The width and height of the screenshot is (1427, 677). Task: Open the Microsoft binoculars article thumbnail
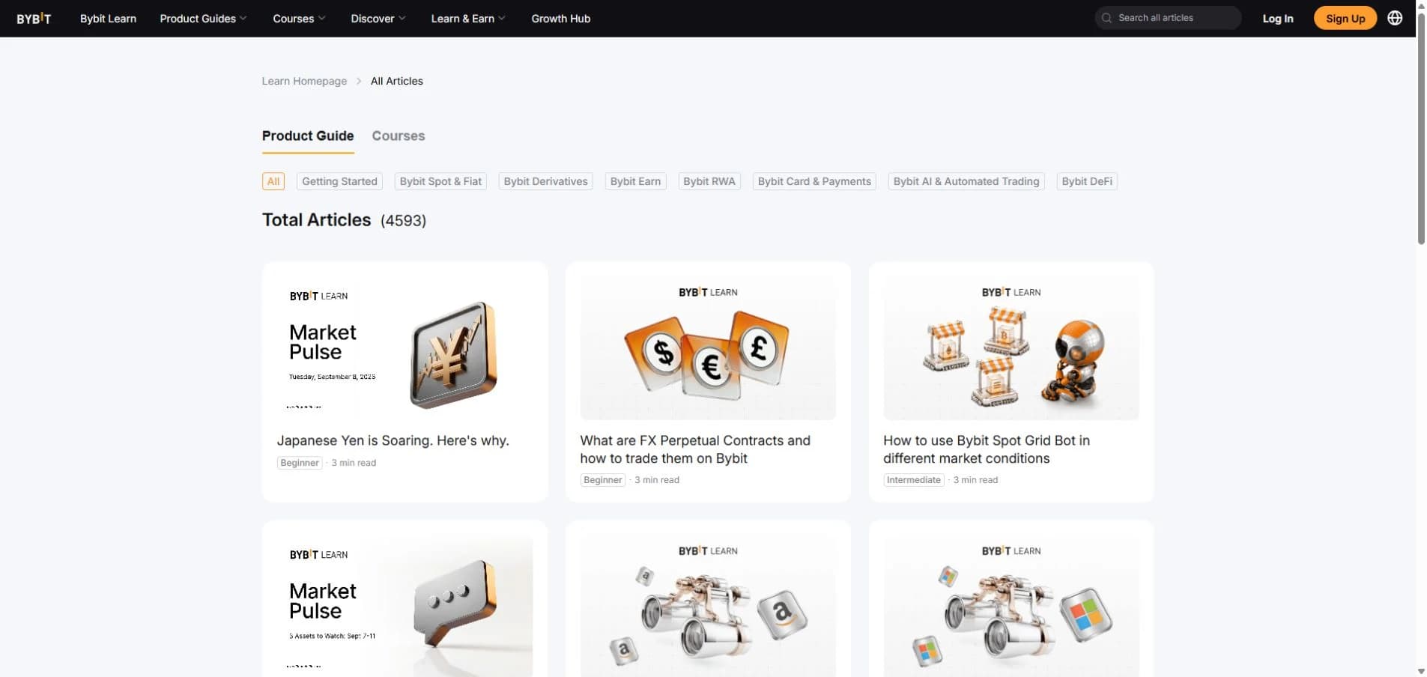[1011, 607]
